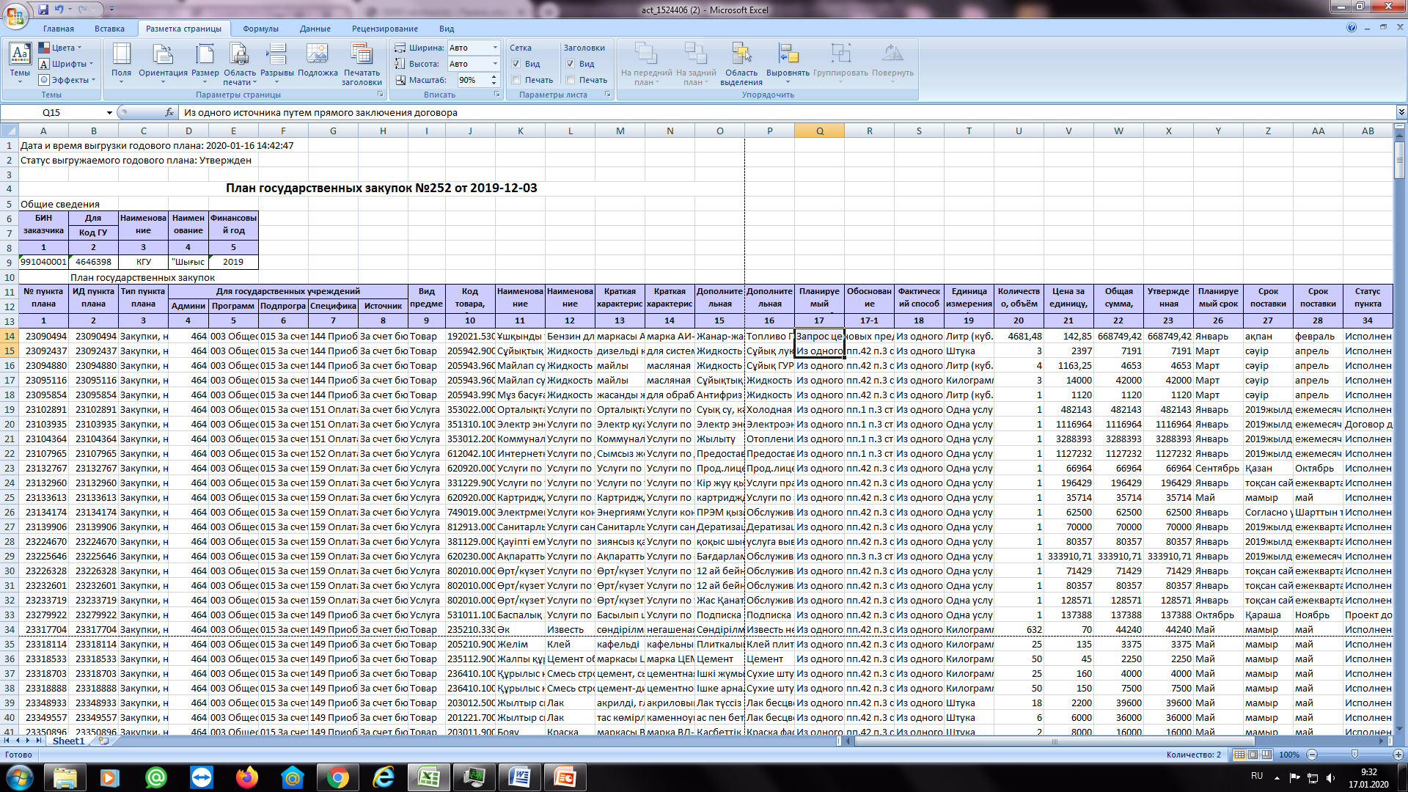Viewport: 1408px width, 792px height.
Task: Click the horizontal scrollbar thumb
Action: click(x=1055, y=741)
